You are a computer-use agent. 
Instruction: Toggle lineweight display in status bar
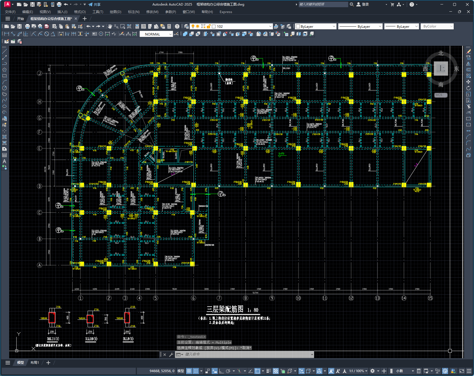pos(269,371)
